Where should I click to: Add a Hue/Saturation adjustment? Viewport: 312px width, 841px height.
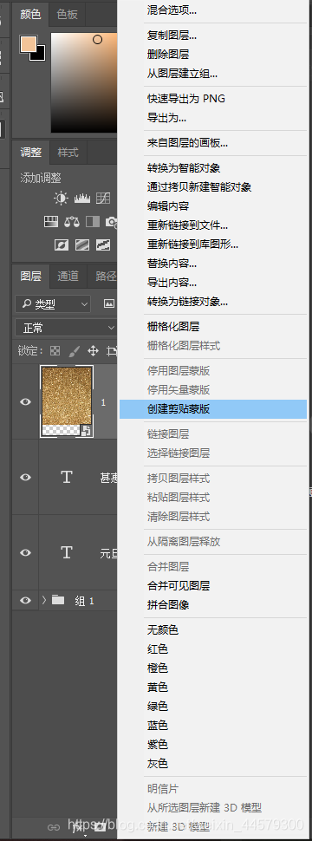[50, 221]
